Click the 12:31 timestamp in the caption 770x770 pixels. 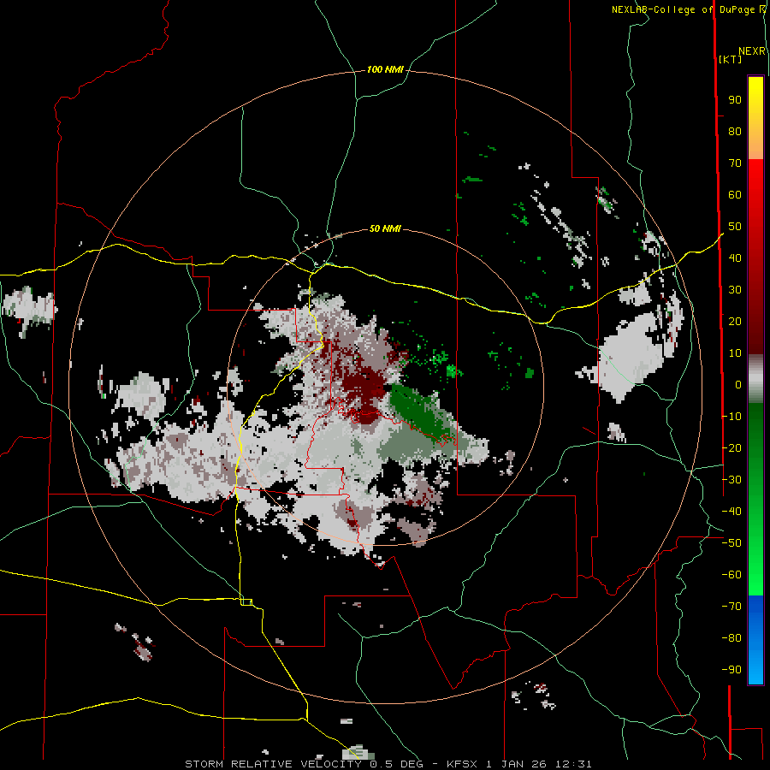(573, 764)
